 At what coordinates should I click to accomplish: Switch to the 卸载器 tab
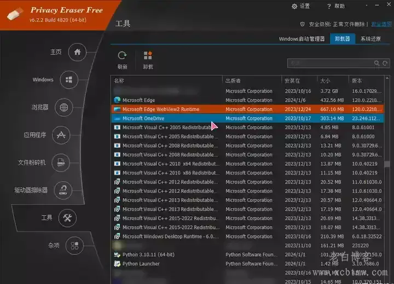click(x=343, y=39)
